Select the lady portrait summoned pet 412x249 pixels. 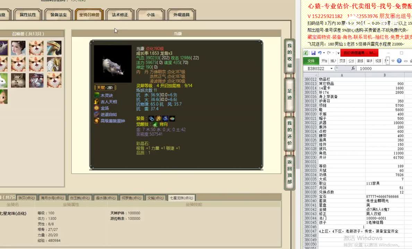pos(18,48)
